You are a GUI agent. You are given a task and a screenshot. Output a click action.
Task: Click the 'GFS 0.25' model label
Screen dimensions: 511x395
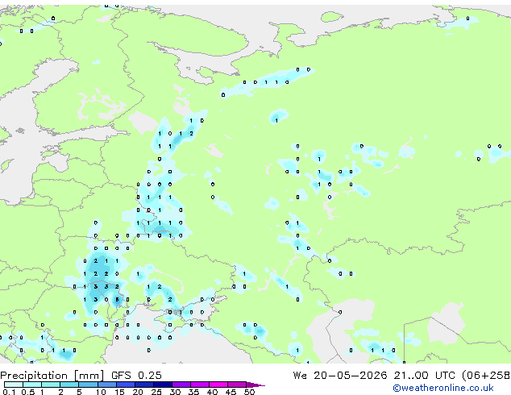coord(136,376)
